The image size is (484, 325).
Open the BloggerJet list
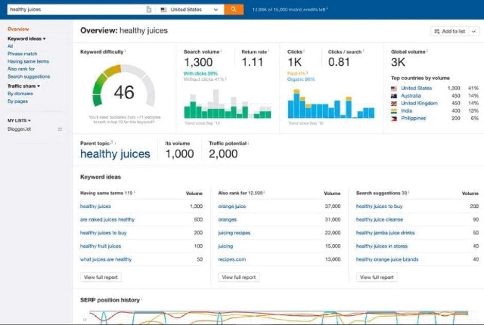tap(20, 129)
